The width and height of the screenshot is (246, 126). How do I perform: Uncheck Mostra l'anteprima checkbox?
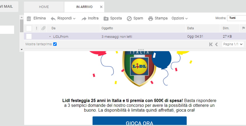[x=55, y=44]
